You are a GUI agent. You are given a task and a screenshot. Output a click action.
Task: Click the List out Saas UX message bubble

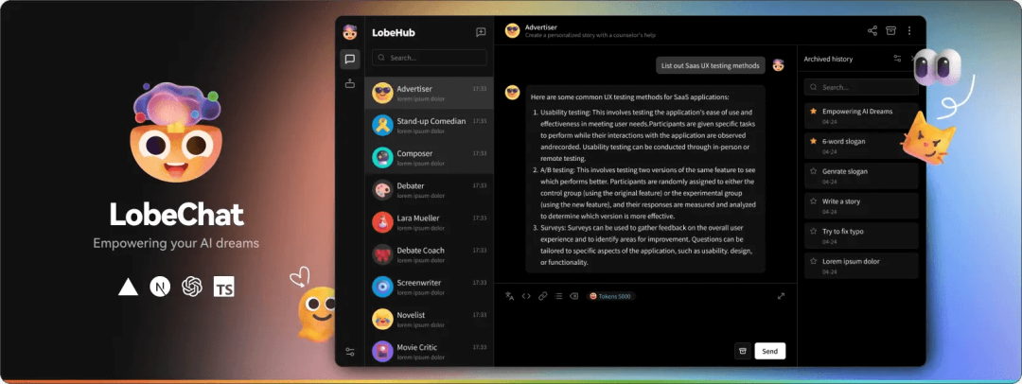[711, 65]
